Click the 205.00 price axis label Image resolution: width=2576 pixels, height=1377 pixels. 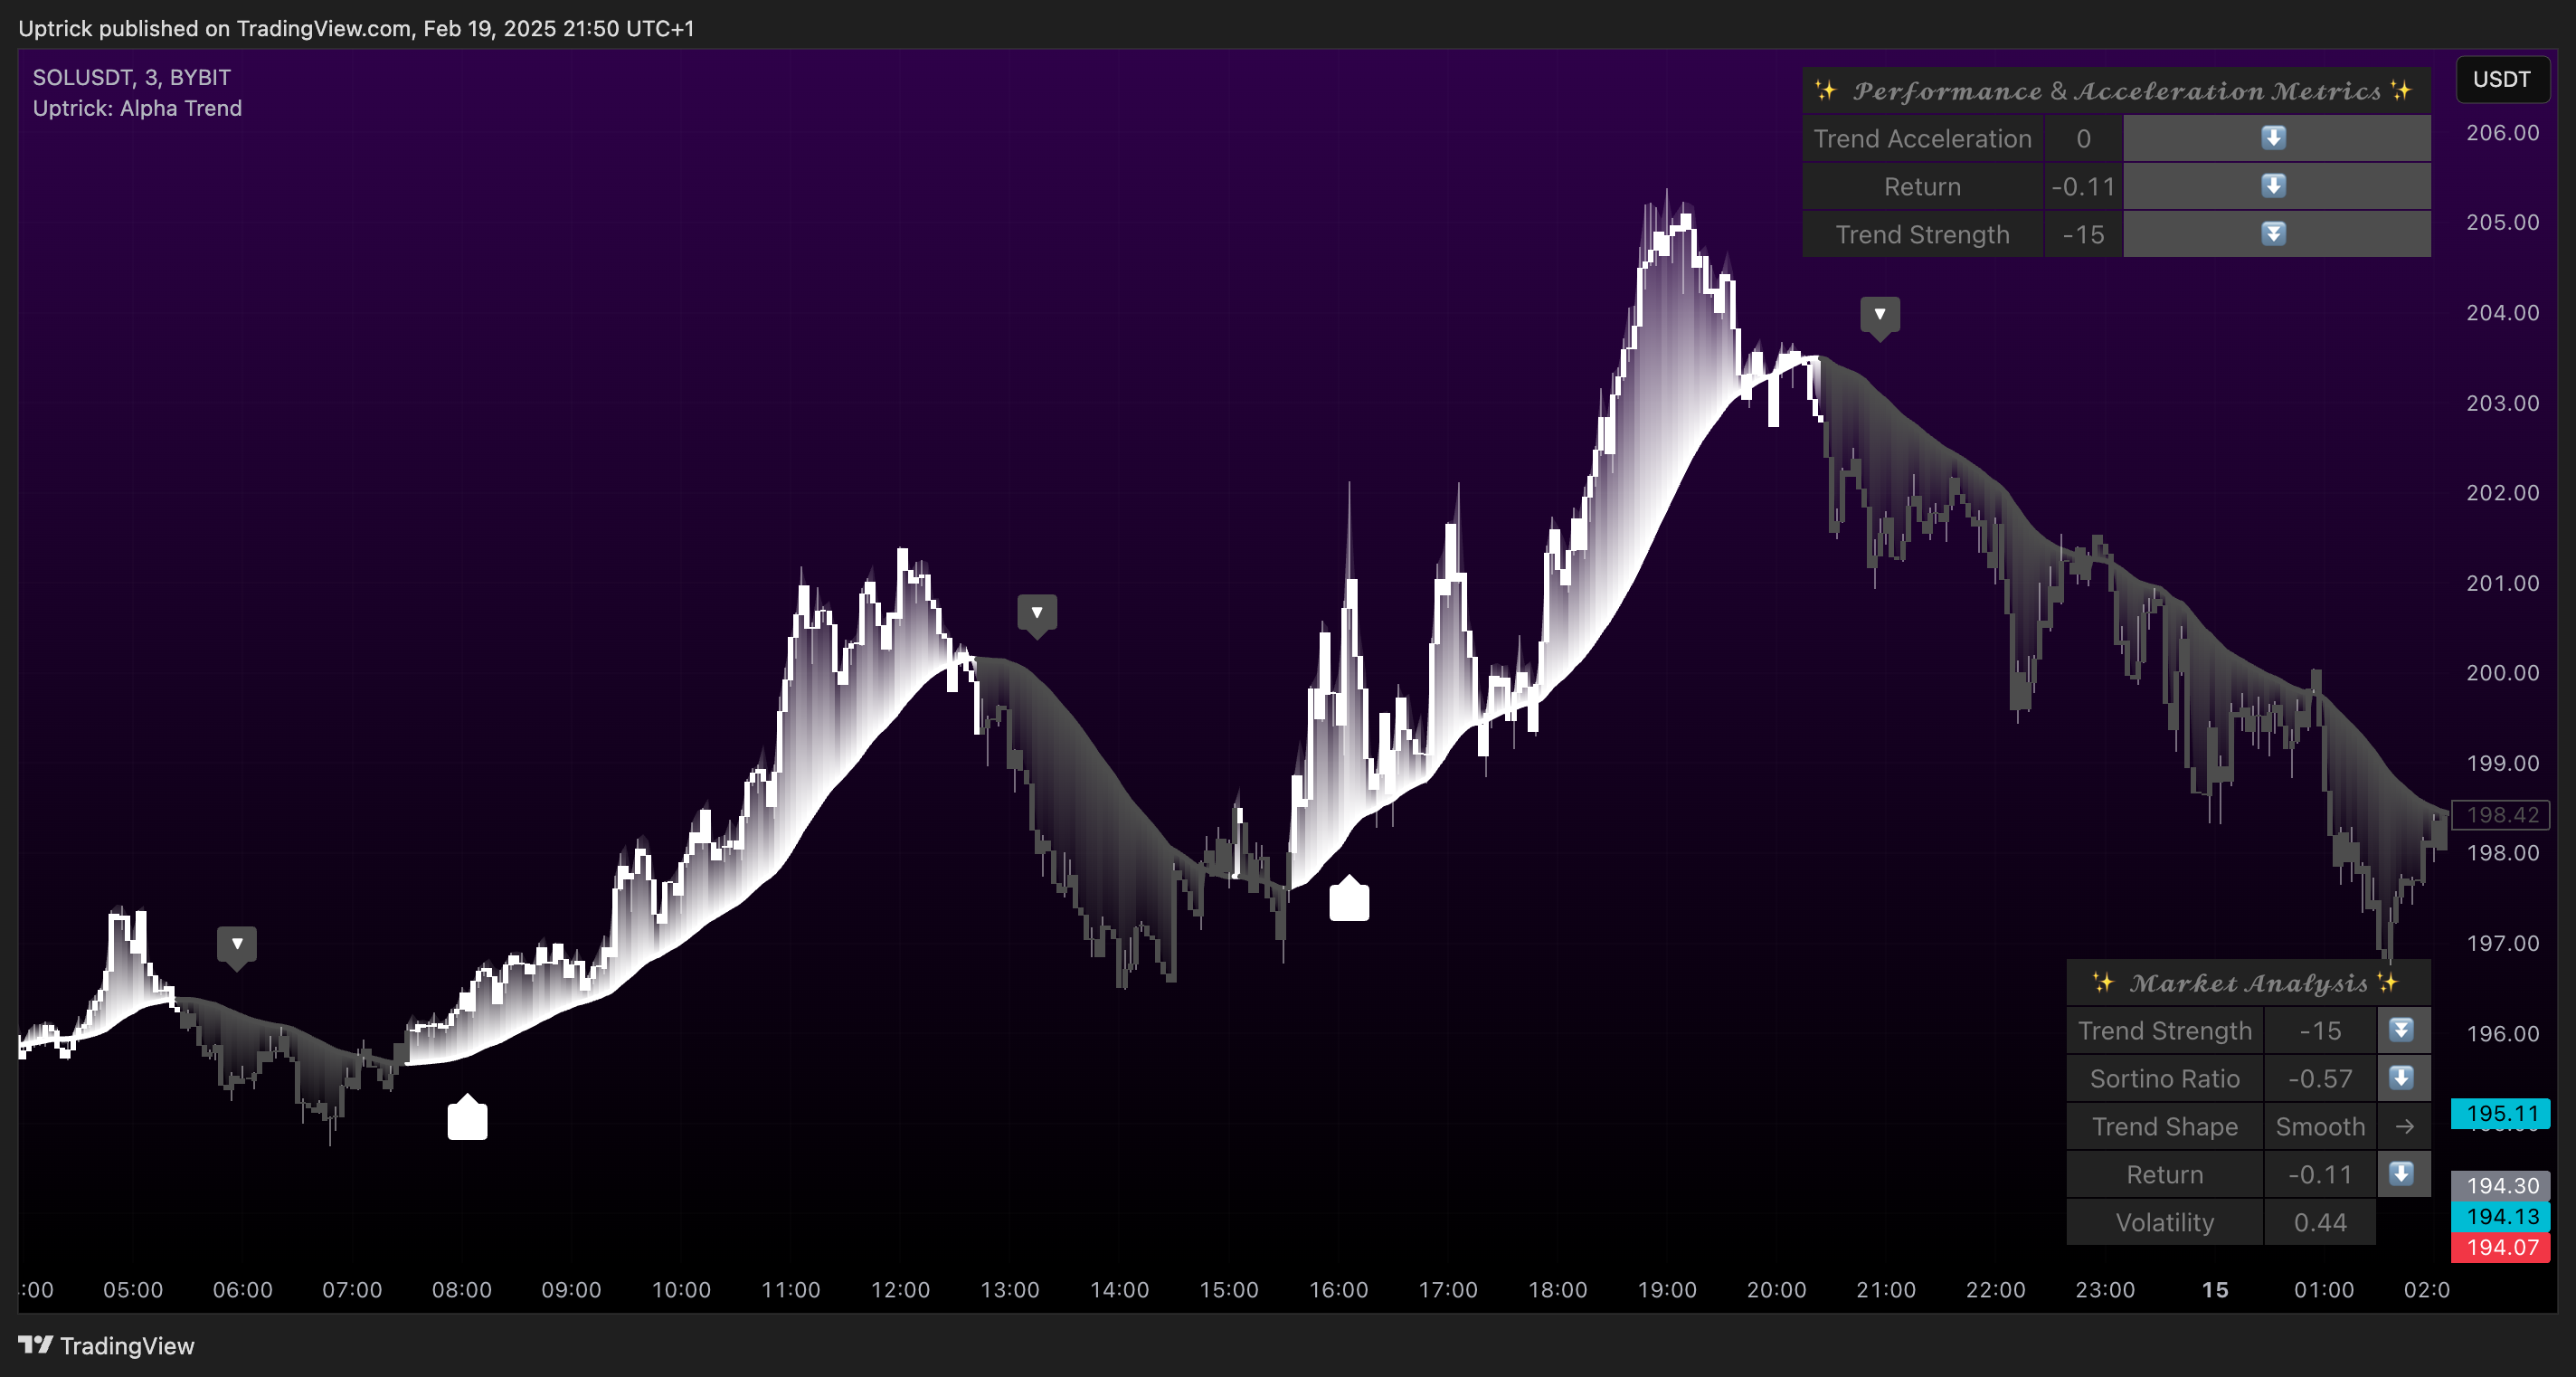[2502, 222]
